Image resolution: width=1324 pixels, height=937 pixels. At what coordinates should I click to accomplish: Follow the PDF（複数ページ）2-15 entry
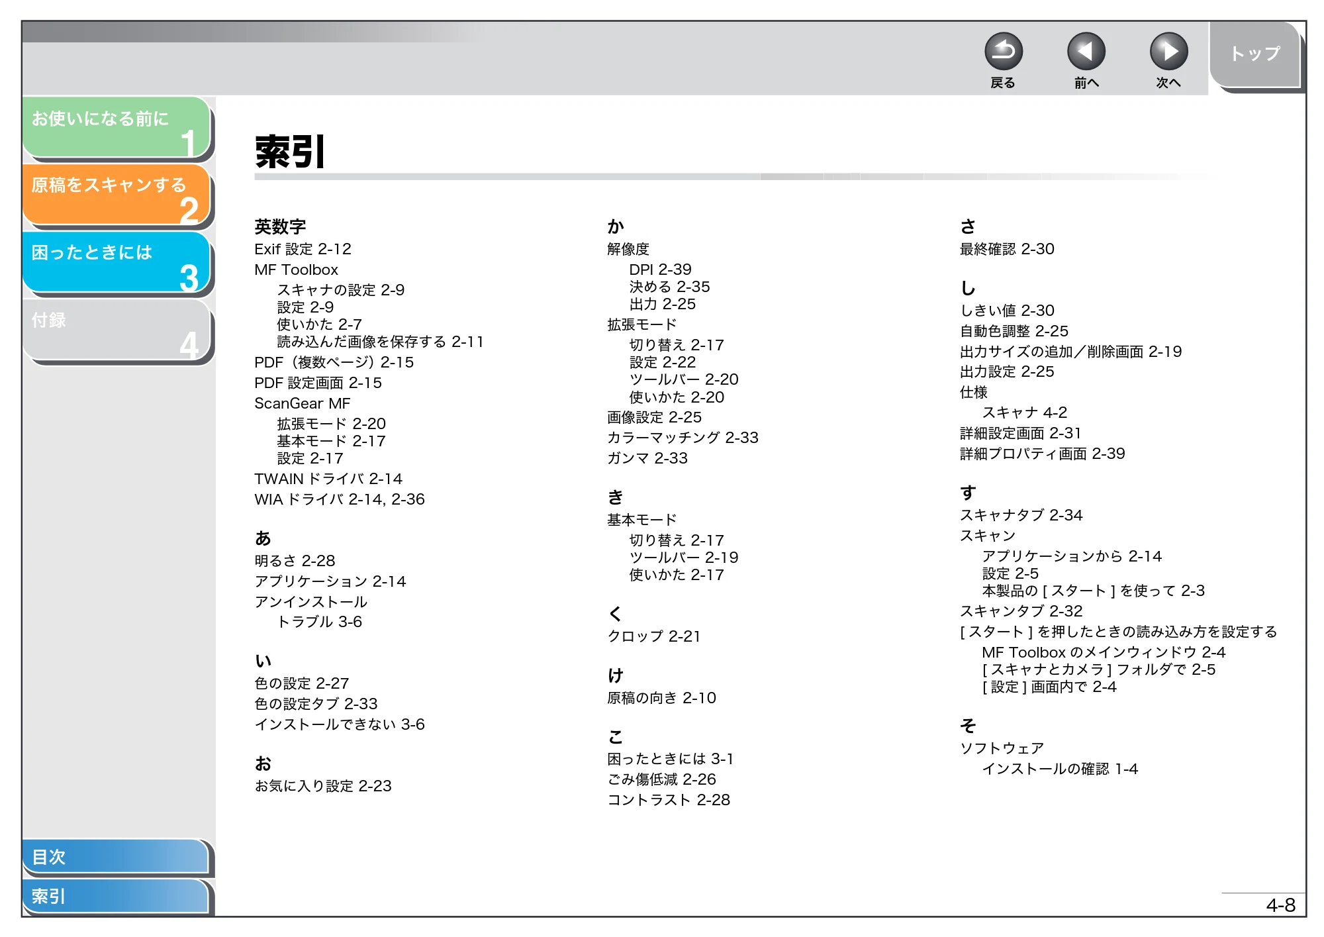coord(334,362)
